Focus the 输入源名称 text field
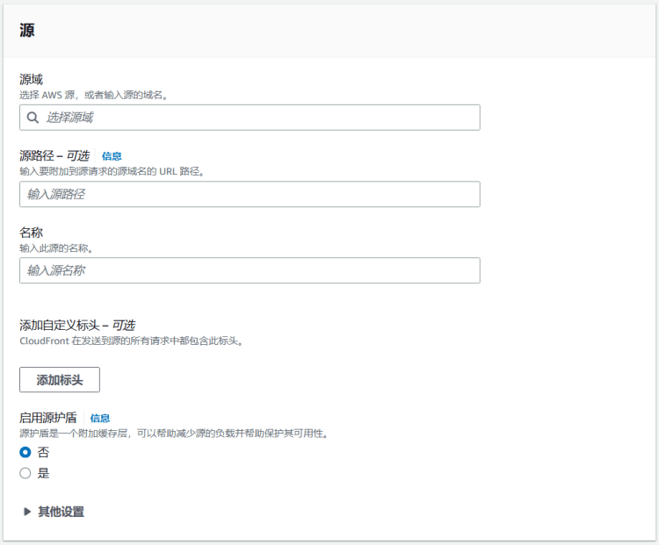659x545 pixels. (x=250, y=270)
